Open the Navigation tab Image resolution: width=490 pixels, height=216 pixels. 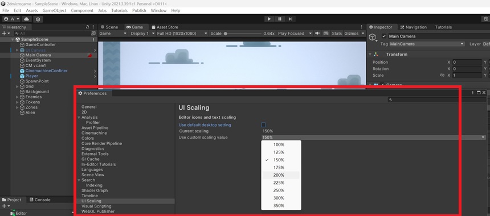413,27
